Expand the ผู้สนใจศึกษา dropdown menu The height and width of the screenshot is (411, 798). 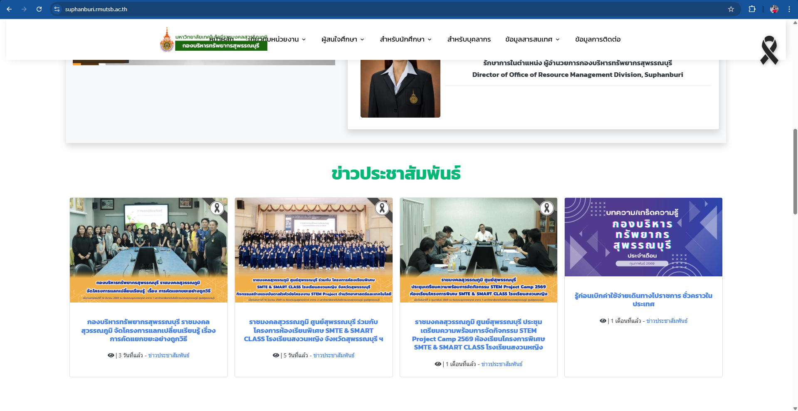(x=343, y=39)
